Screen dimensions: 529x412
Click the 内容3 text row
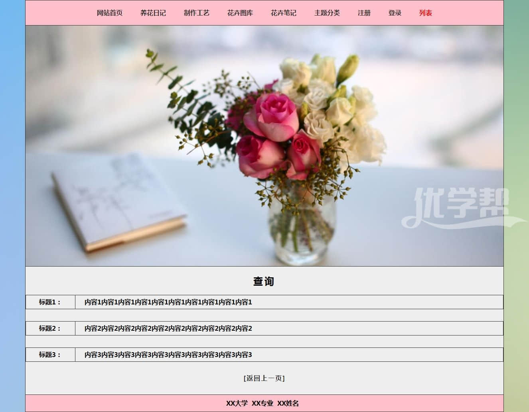[168, 355]
